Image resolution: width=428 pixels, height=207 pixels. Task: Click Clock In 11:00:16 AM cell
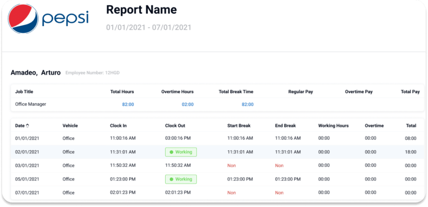(123, 138)
